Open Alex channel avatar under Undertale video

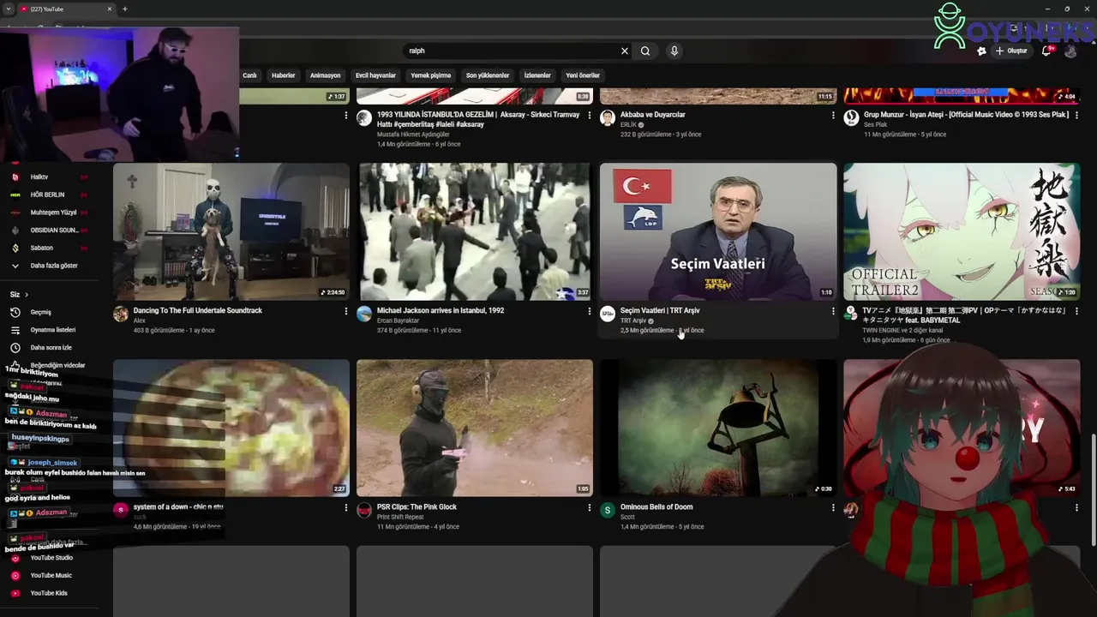coord(121,314)
